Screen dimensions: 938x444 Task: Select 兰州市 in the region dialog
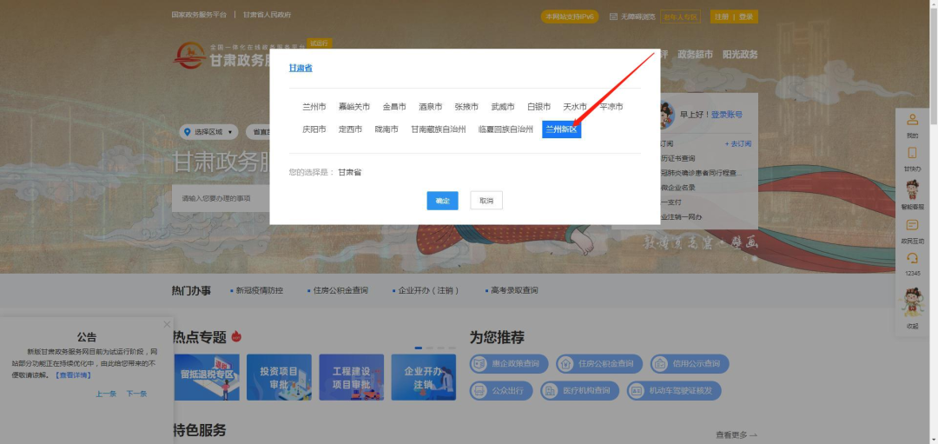(x=314, y=107)
